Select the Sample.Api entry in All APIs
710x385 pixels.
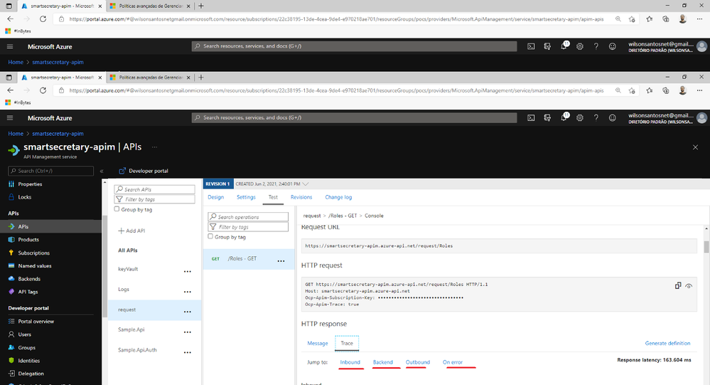[131, 329]
